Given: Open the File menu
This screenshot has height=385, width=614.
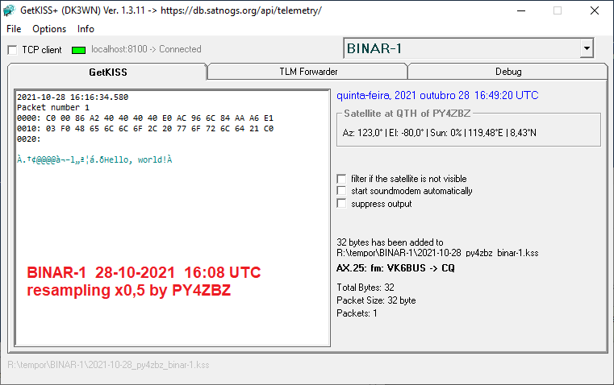Looking at the screenshot, I should (14, 29).
